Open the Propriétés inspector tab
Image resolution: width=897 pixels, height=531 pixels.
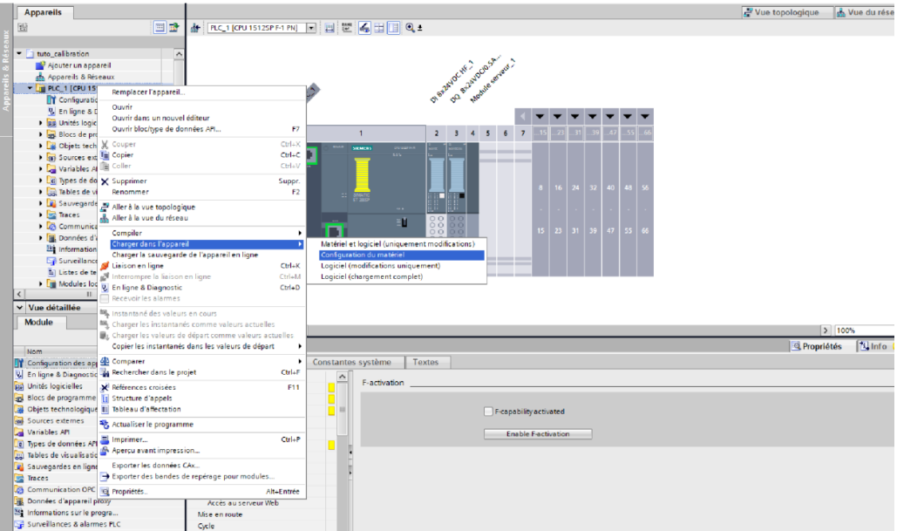click(x=817, y=346)
